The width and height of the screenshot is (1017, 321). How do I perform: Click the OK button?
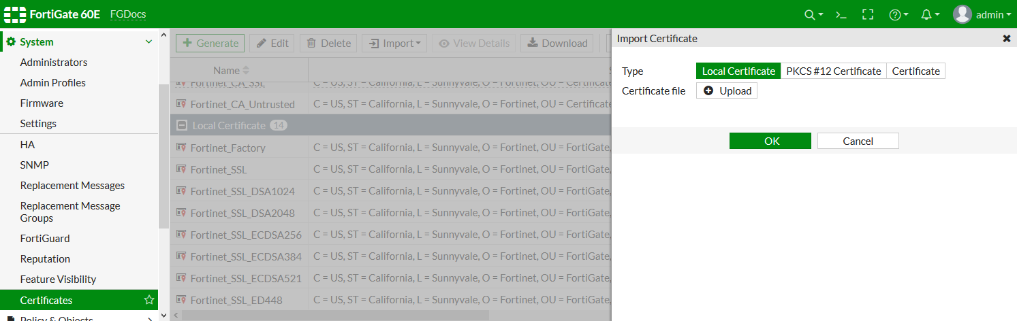(770, 141)
